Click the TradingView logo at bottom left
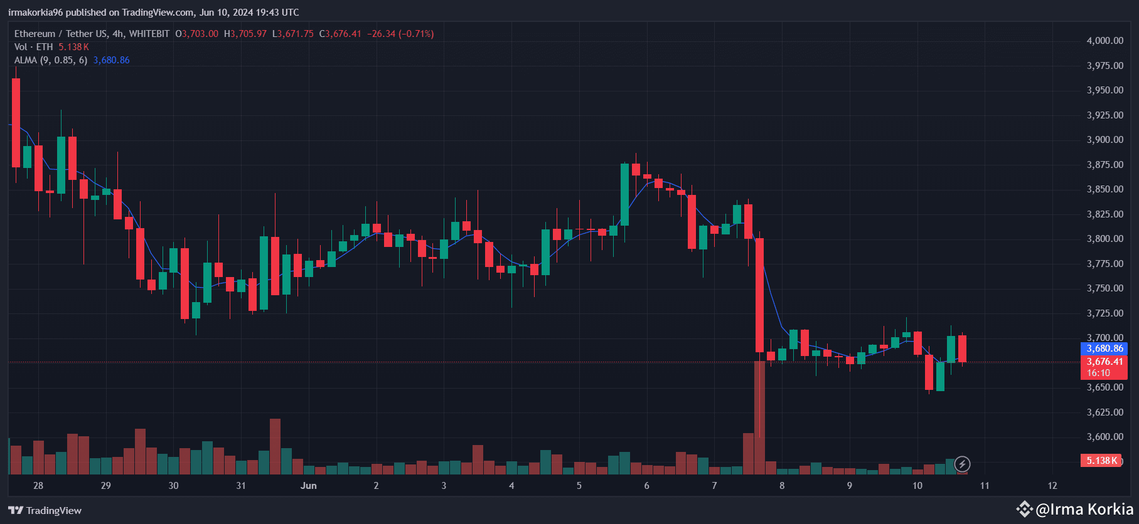This screenshot has width=1139, height=524. coord(45,510)
